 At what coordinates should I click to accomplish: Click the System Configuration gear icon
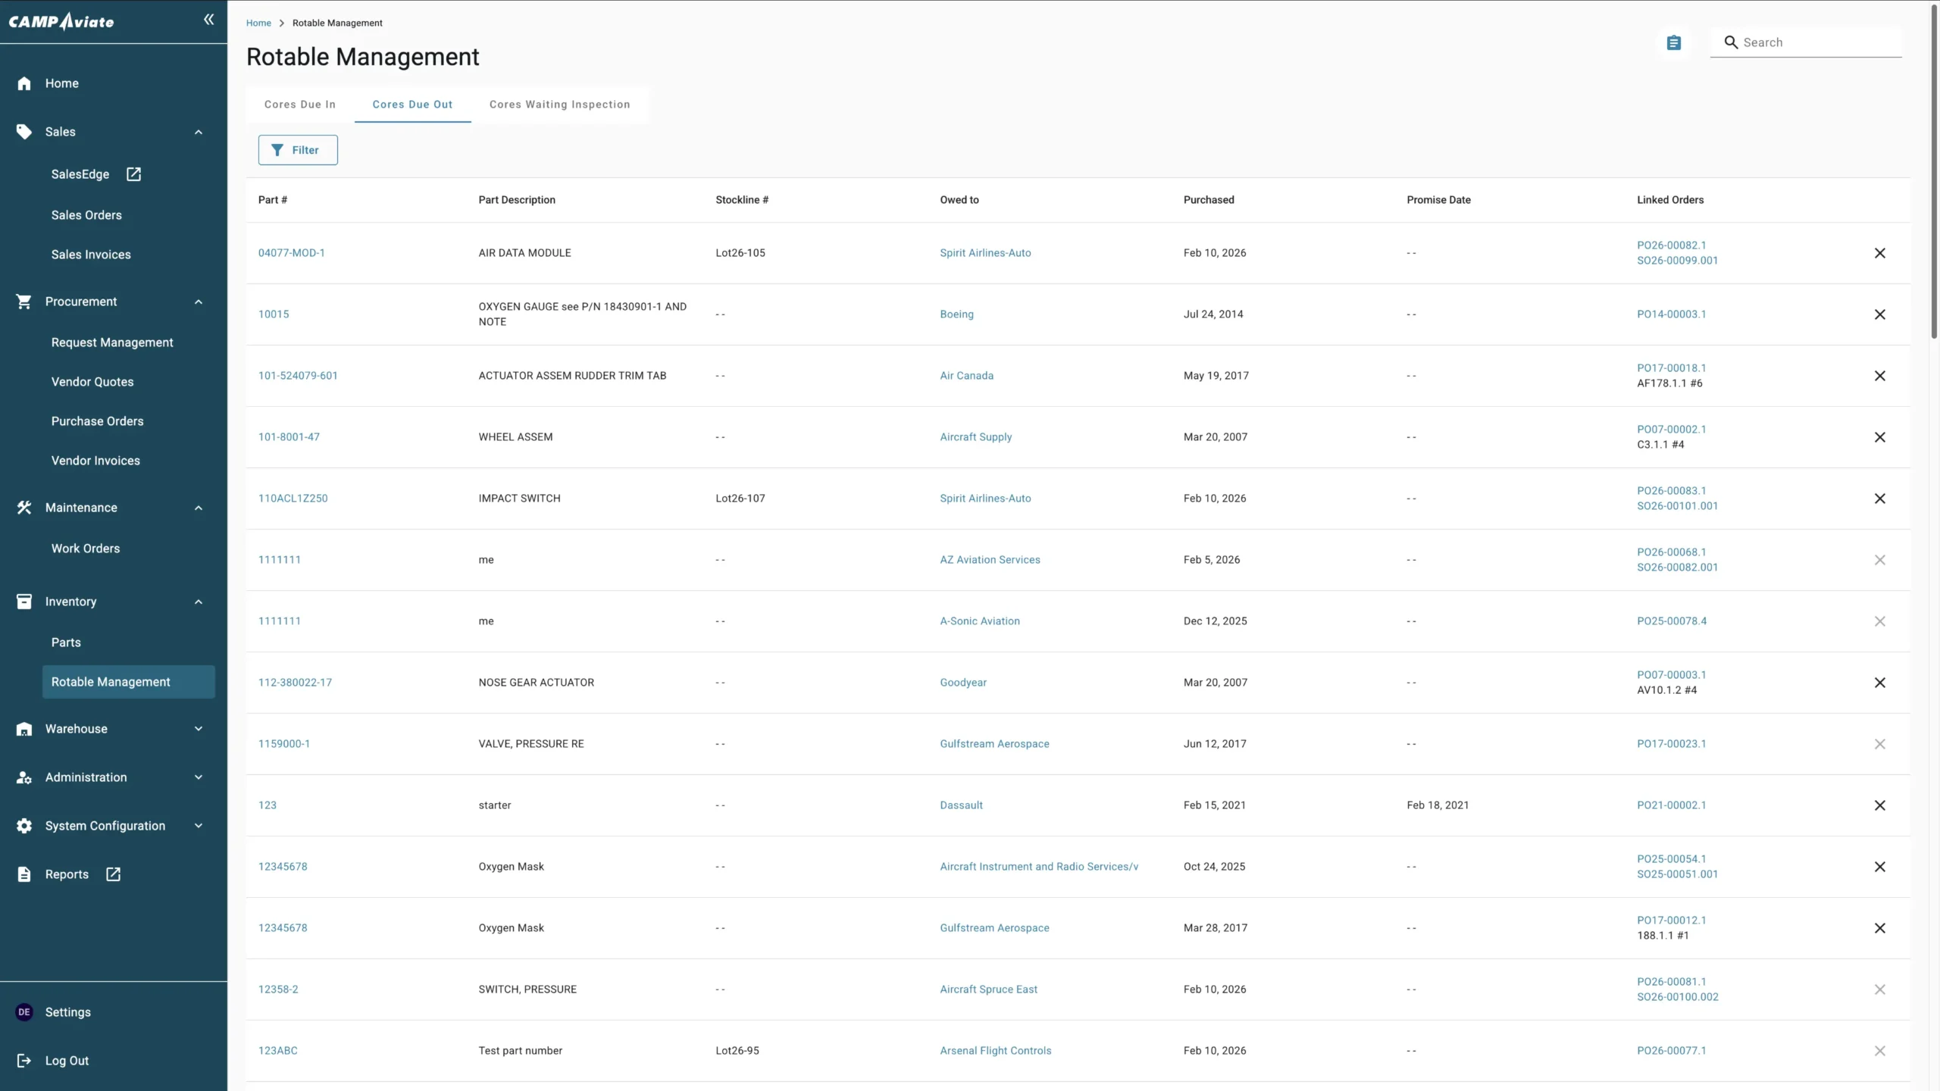click(x=24, y=826)
